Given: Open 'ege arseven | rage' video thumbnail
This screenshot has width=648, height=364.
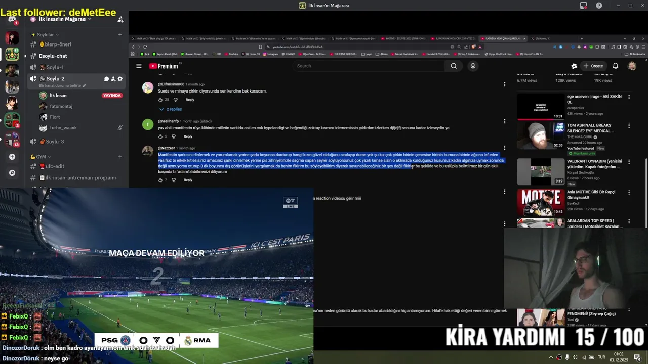Looking at the screenshot, I should coord(541,106).
